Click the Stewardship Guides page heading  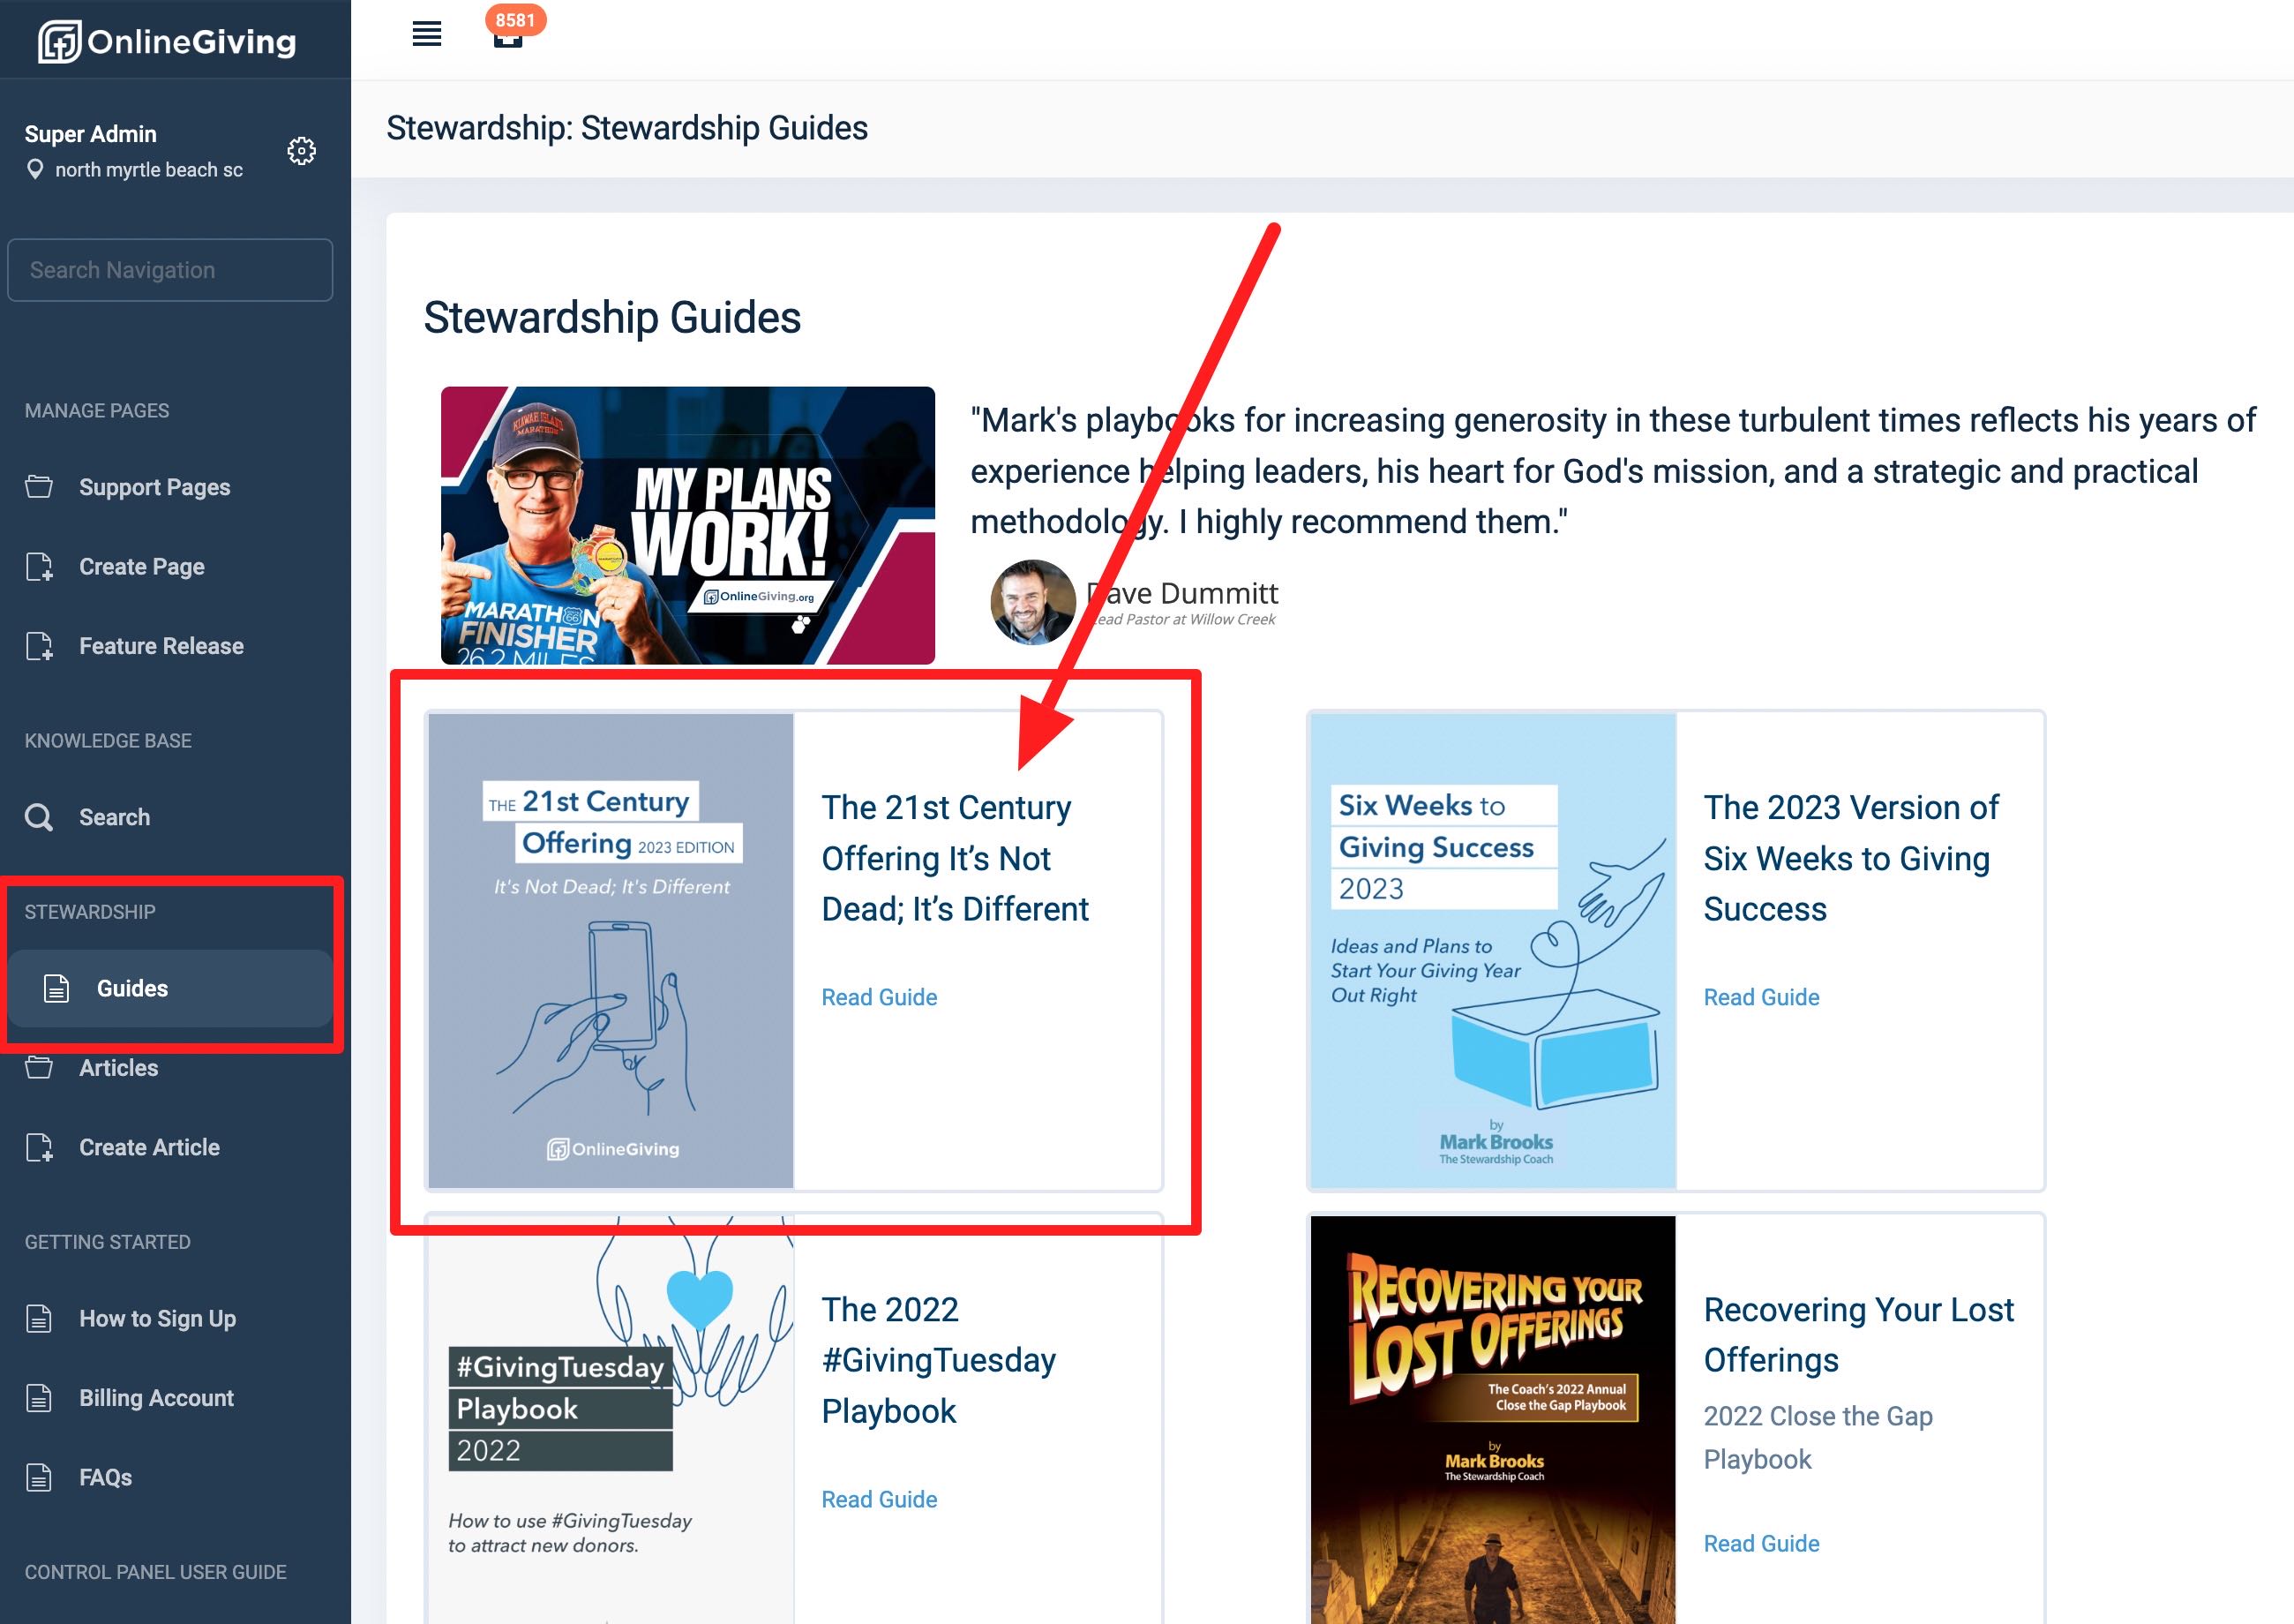tap(611, 317)
